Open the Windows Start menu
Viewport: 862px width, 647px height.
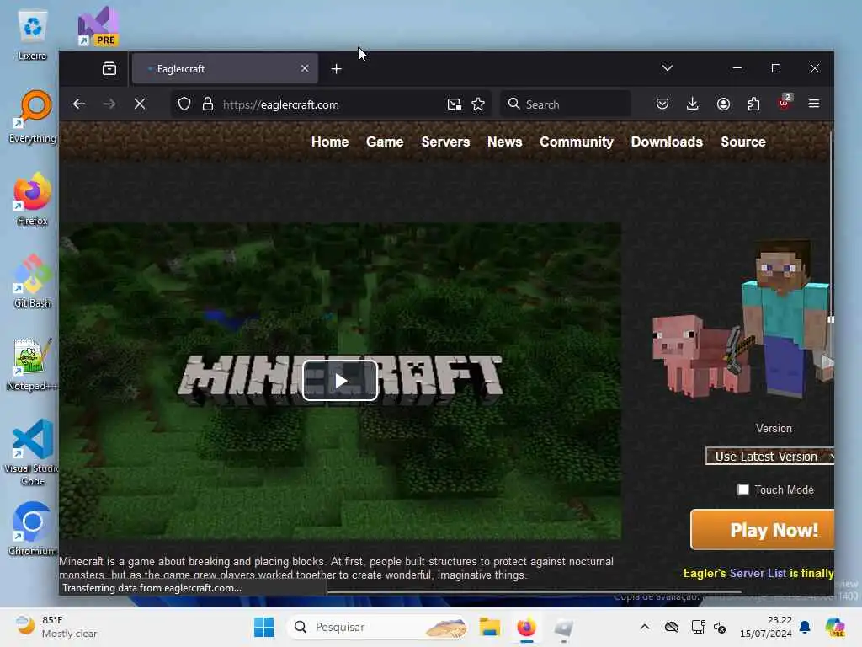(x=263, y=627)
